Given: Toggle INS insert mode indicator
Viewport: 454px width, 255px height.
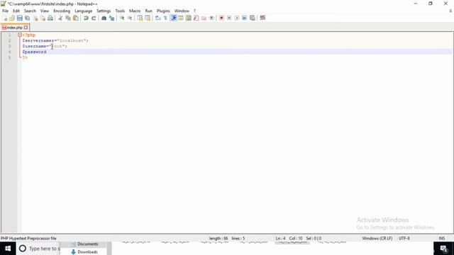Looking at the screenshot, I should 441,239.
